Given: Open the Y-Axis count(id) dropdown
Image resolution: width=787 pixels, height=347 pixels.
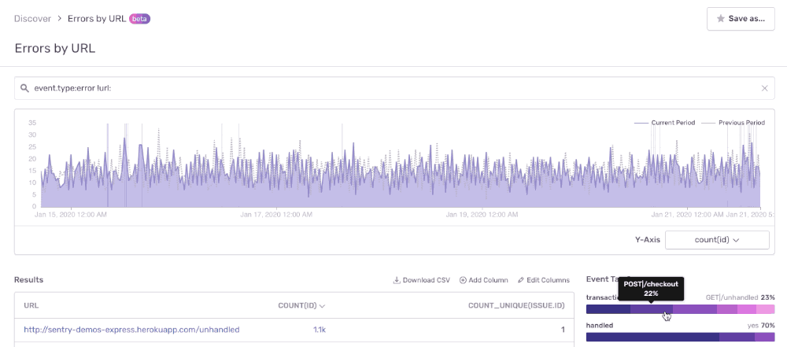Looking at the screenshot, I should pyautogui.click(x=716, y=240).
